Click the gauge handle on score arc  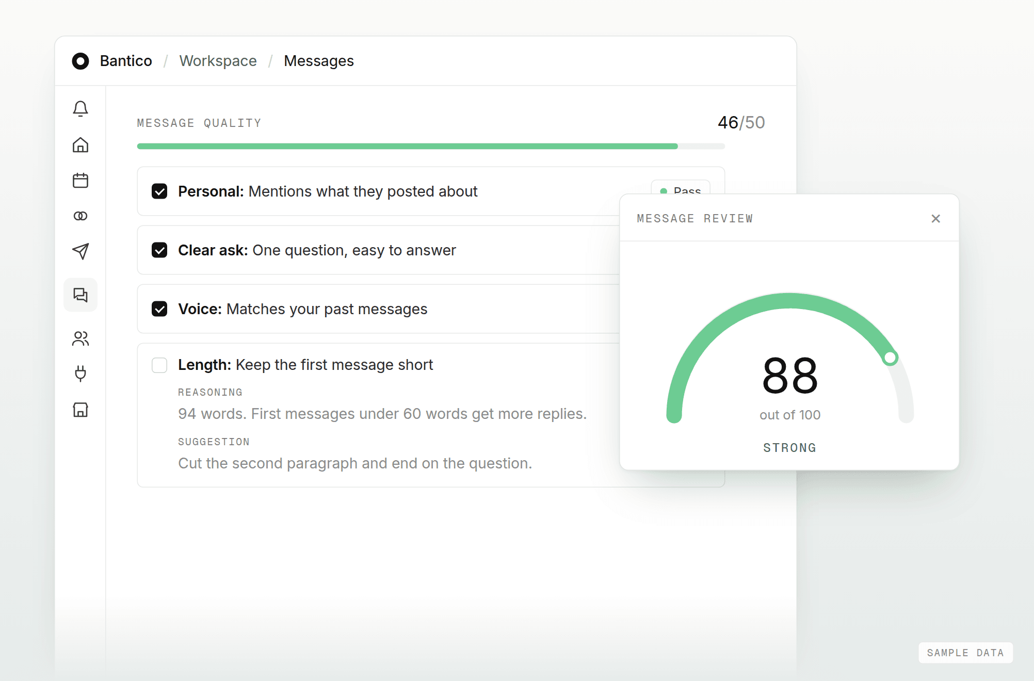coord(890,358)
